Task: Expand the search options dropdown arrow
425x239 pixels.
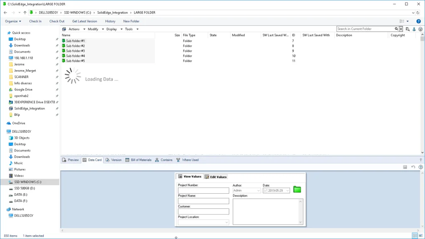Action: point(401,29)
